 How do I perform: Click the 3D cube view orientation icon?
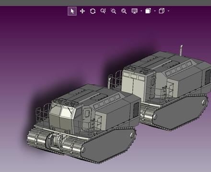click(162, 11)
